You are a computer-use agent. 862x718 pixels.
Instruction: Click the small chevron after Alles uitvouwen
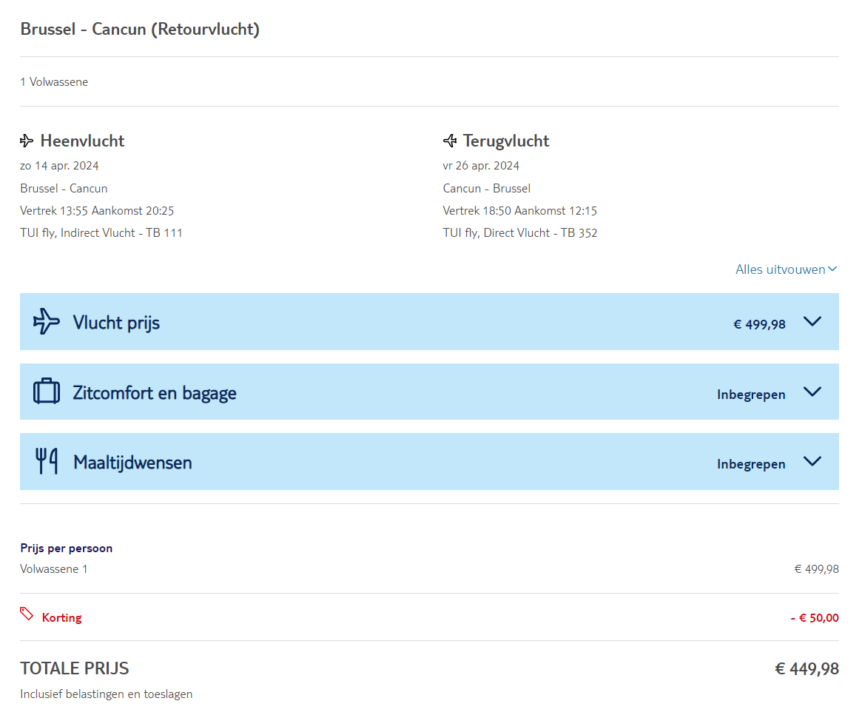tap(833, 269)
